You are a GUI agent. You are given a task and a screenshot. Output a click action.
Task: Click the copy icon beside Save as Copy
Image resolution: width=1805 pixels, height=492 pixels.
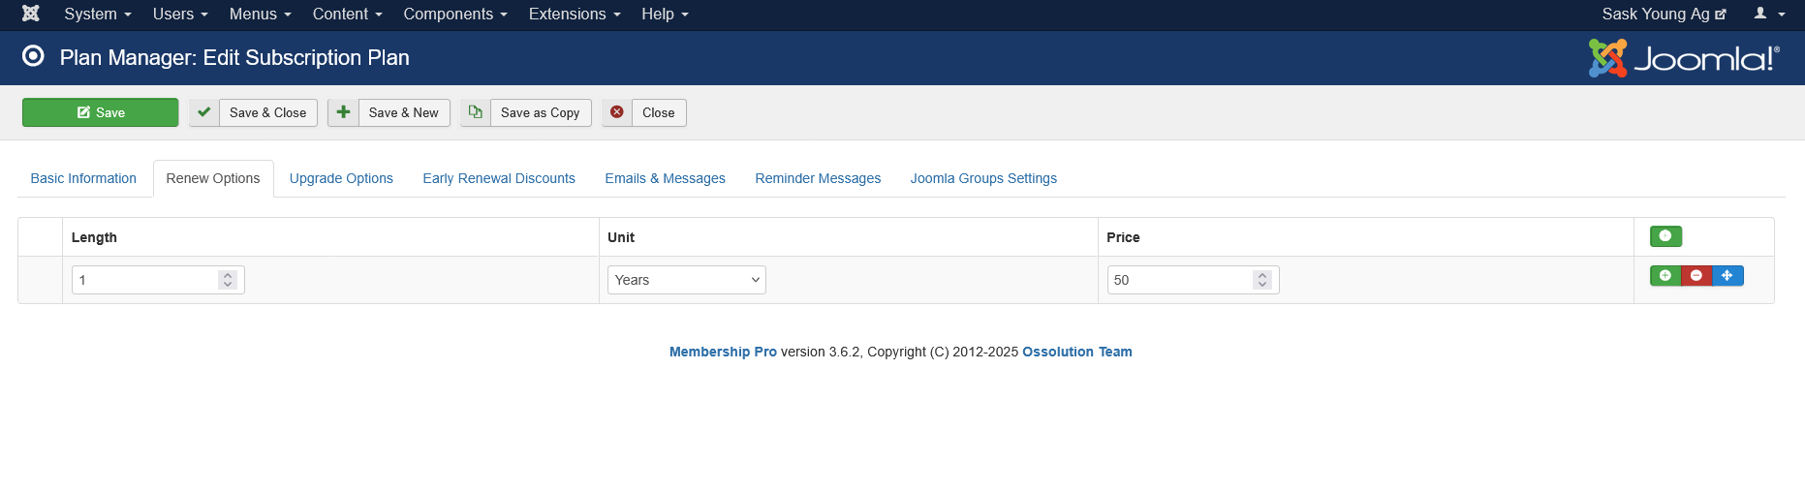(x=476, y=112)
